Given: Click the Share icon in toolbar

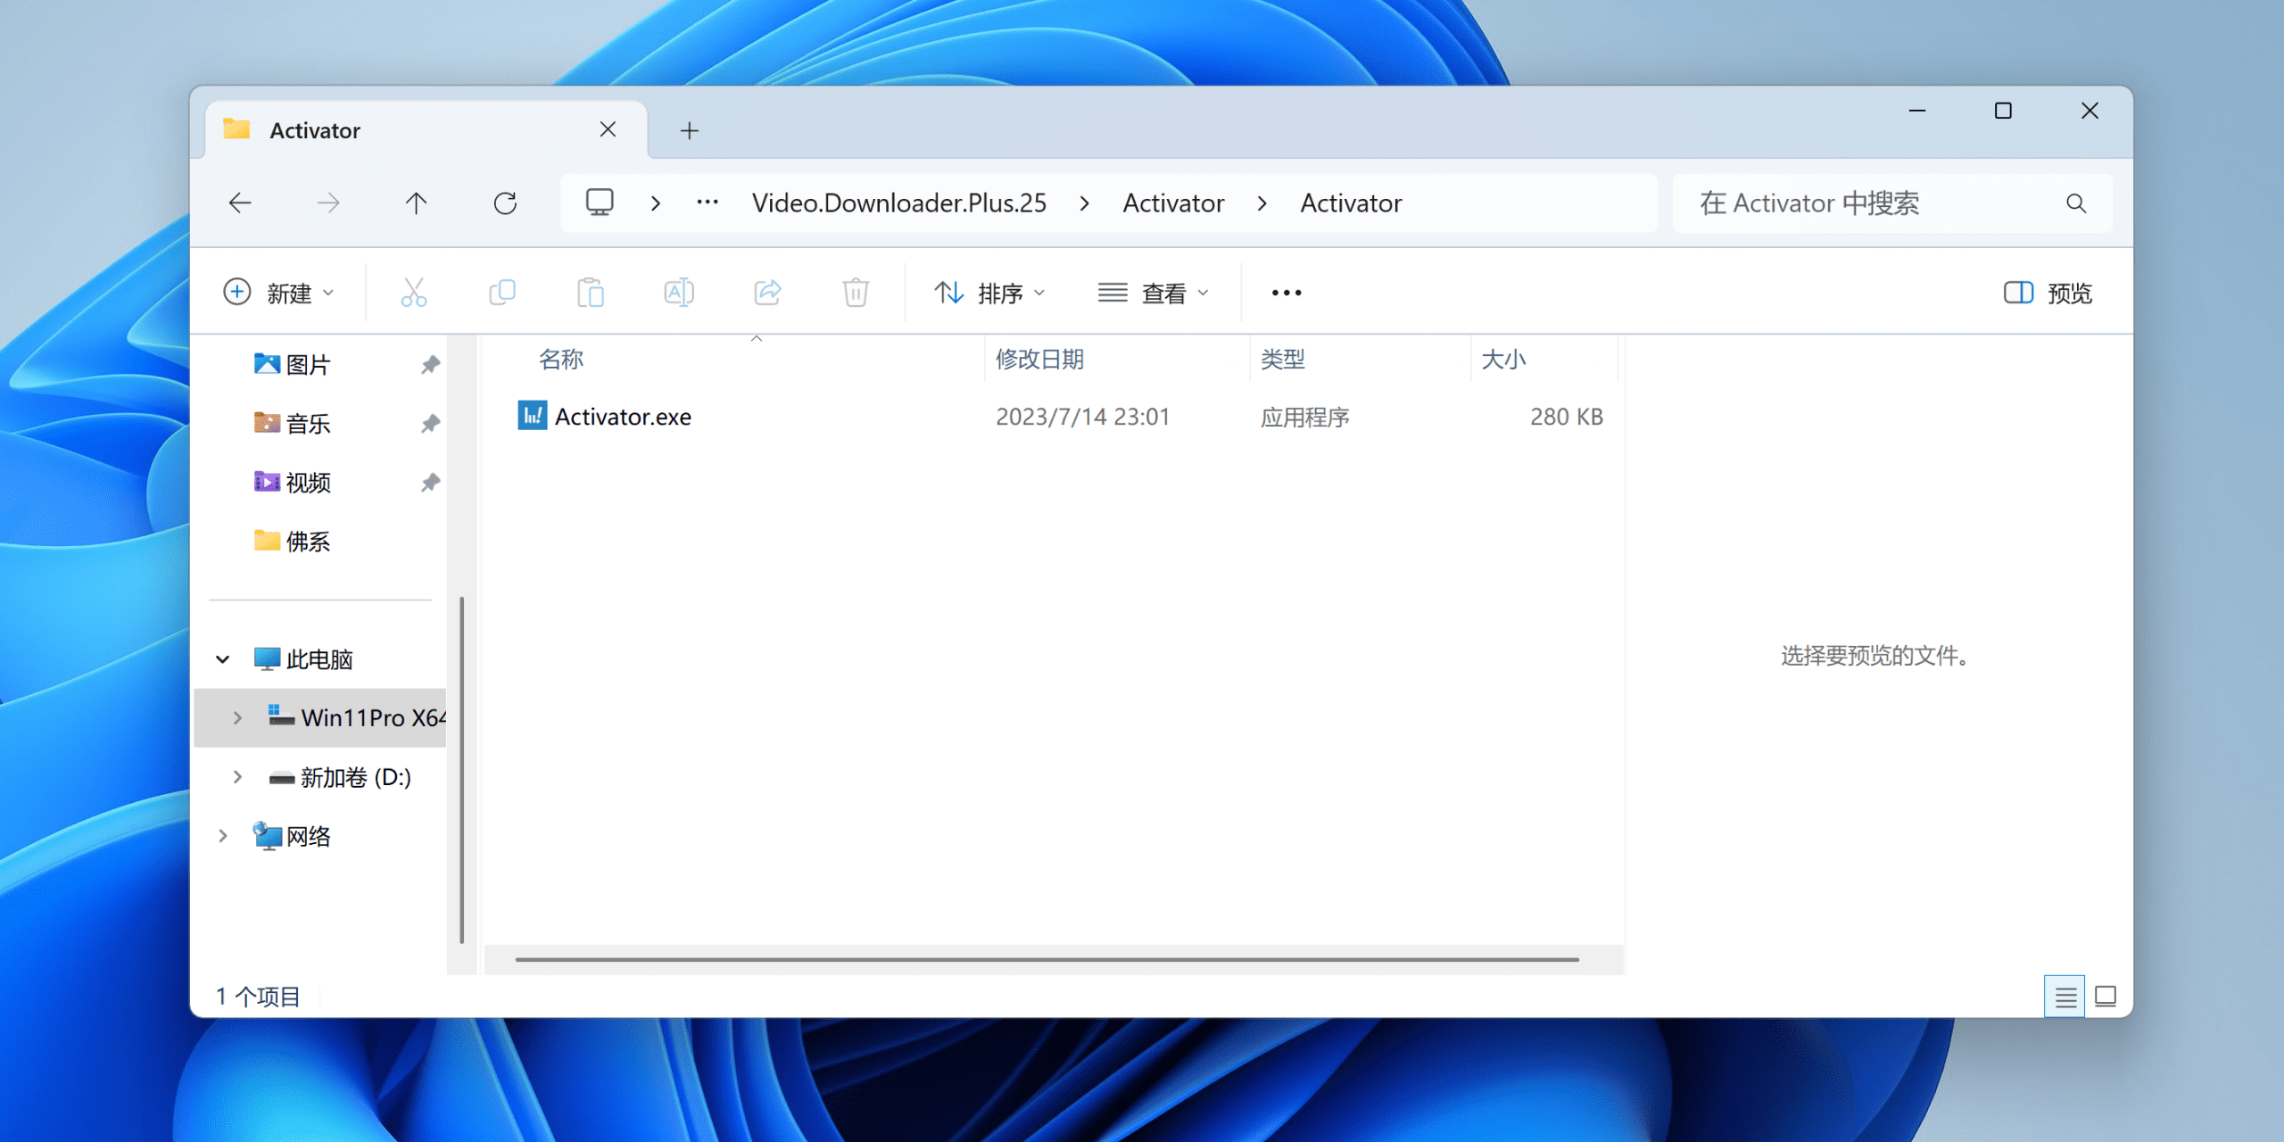Looking at the screenshot, I should point(767,293).
